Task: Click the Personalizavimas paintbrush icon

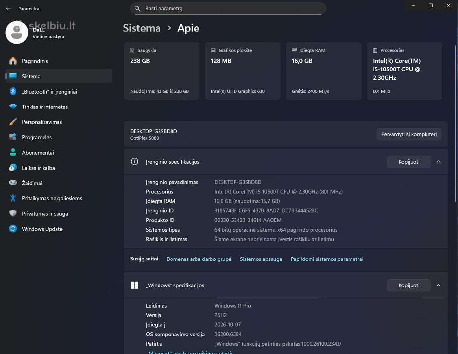Action: click(13, 122)
